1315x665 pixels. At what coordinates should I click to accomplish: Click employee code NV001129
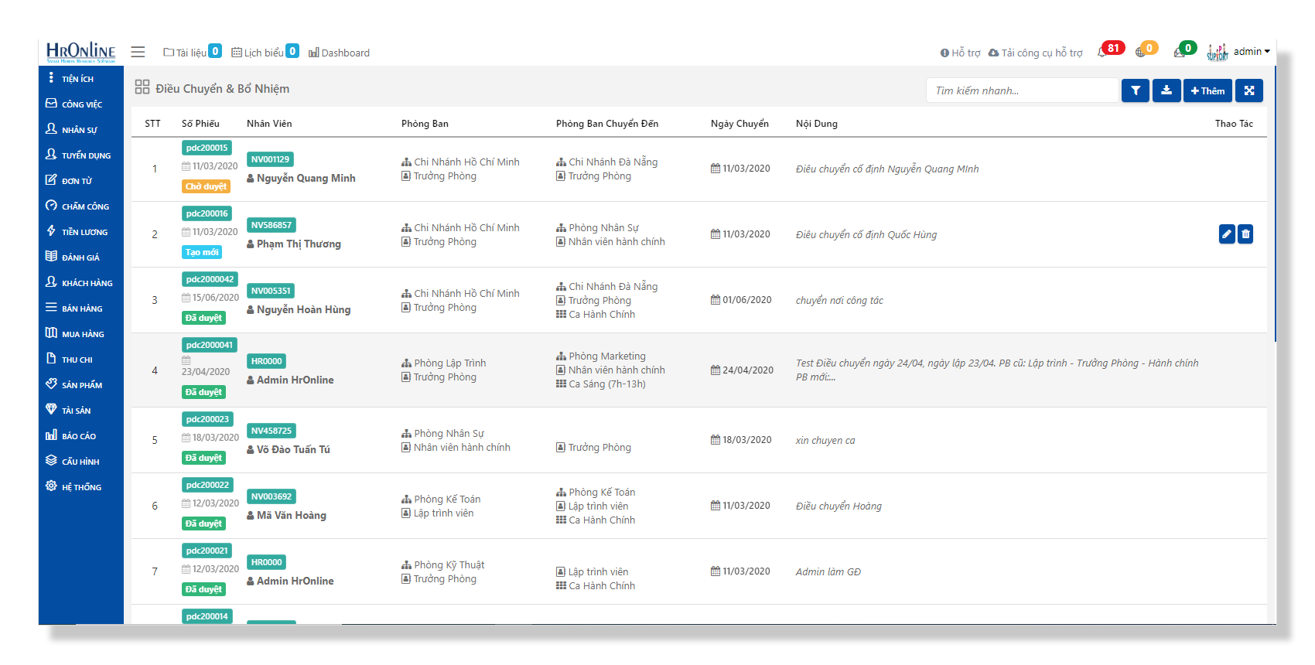click(270, 159)
